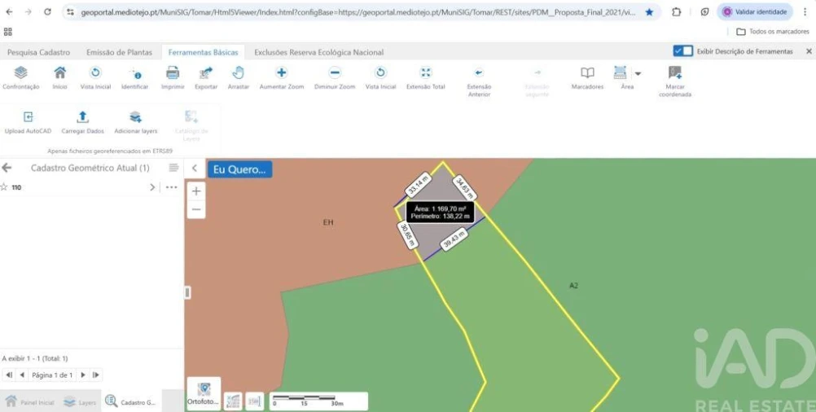The height and width of the screenshot is (412, 816).
Task: Open Exclusões Reserva Ecológica Nacional tab
Action: (319, 52)
